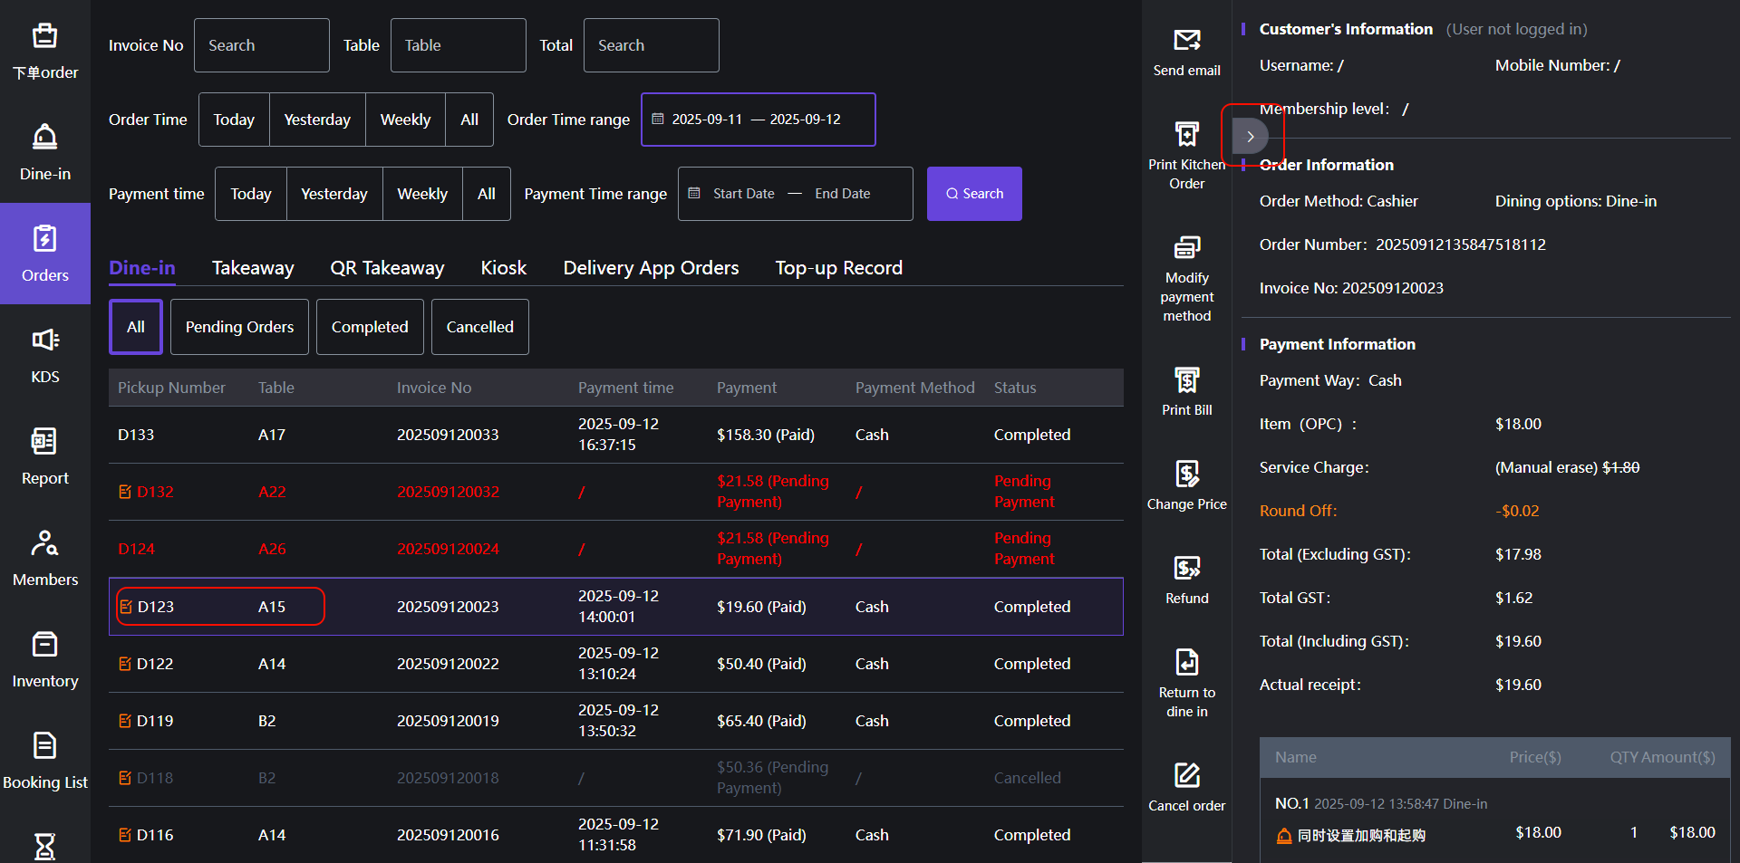Switch to the Delivery App Orders tab
This screenshot has height=863, width=1740.
[651, 268]
